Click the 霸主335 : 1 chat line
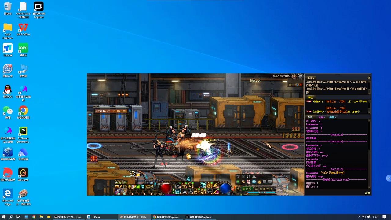 click(x=312, y=183)
